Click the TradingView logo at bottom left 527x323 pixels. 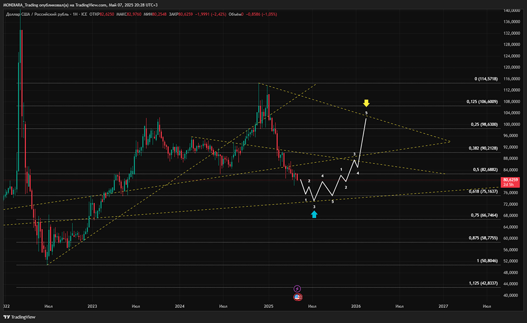coord(19,317)
